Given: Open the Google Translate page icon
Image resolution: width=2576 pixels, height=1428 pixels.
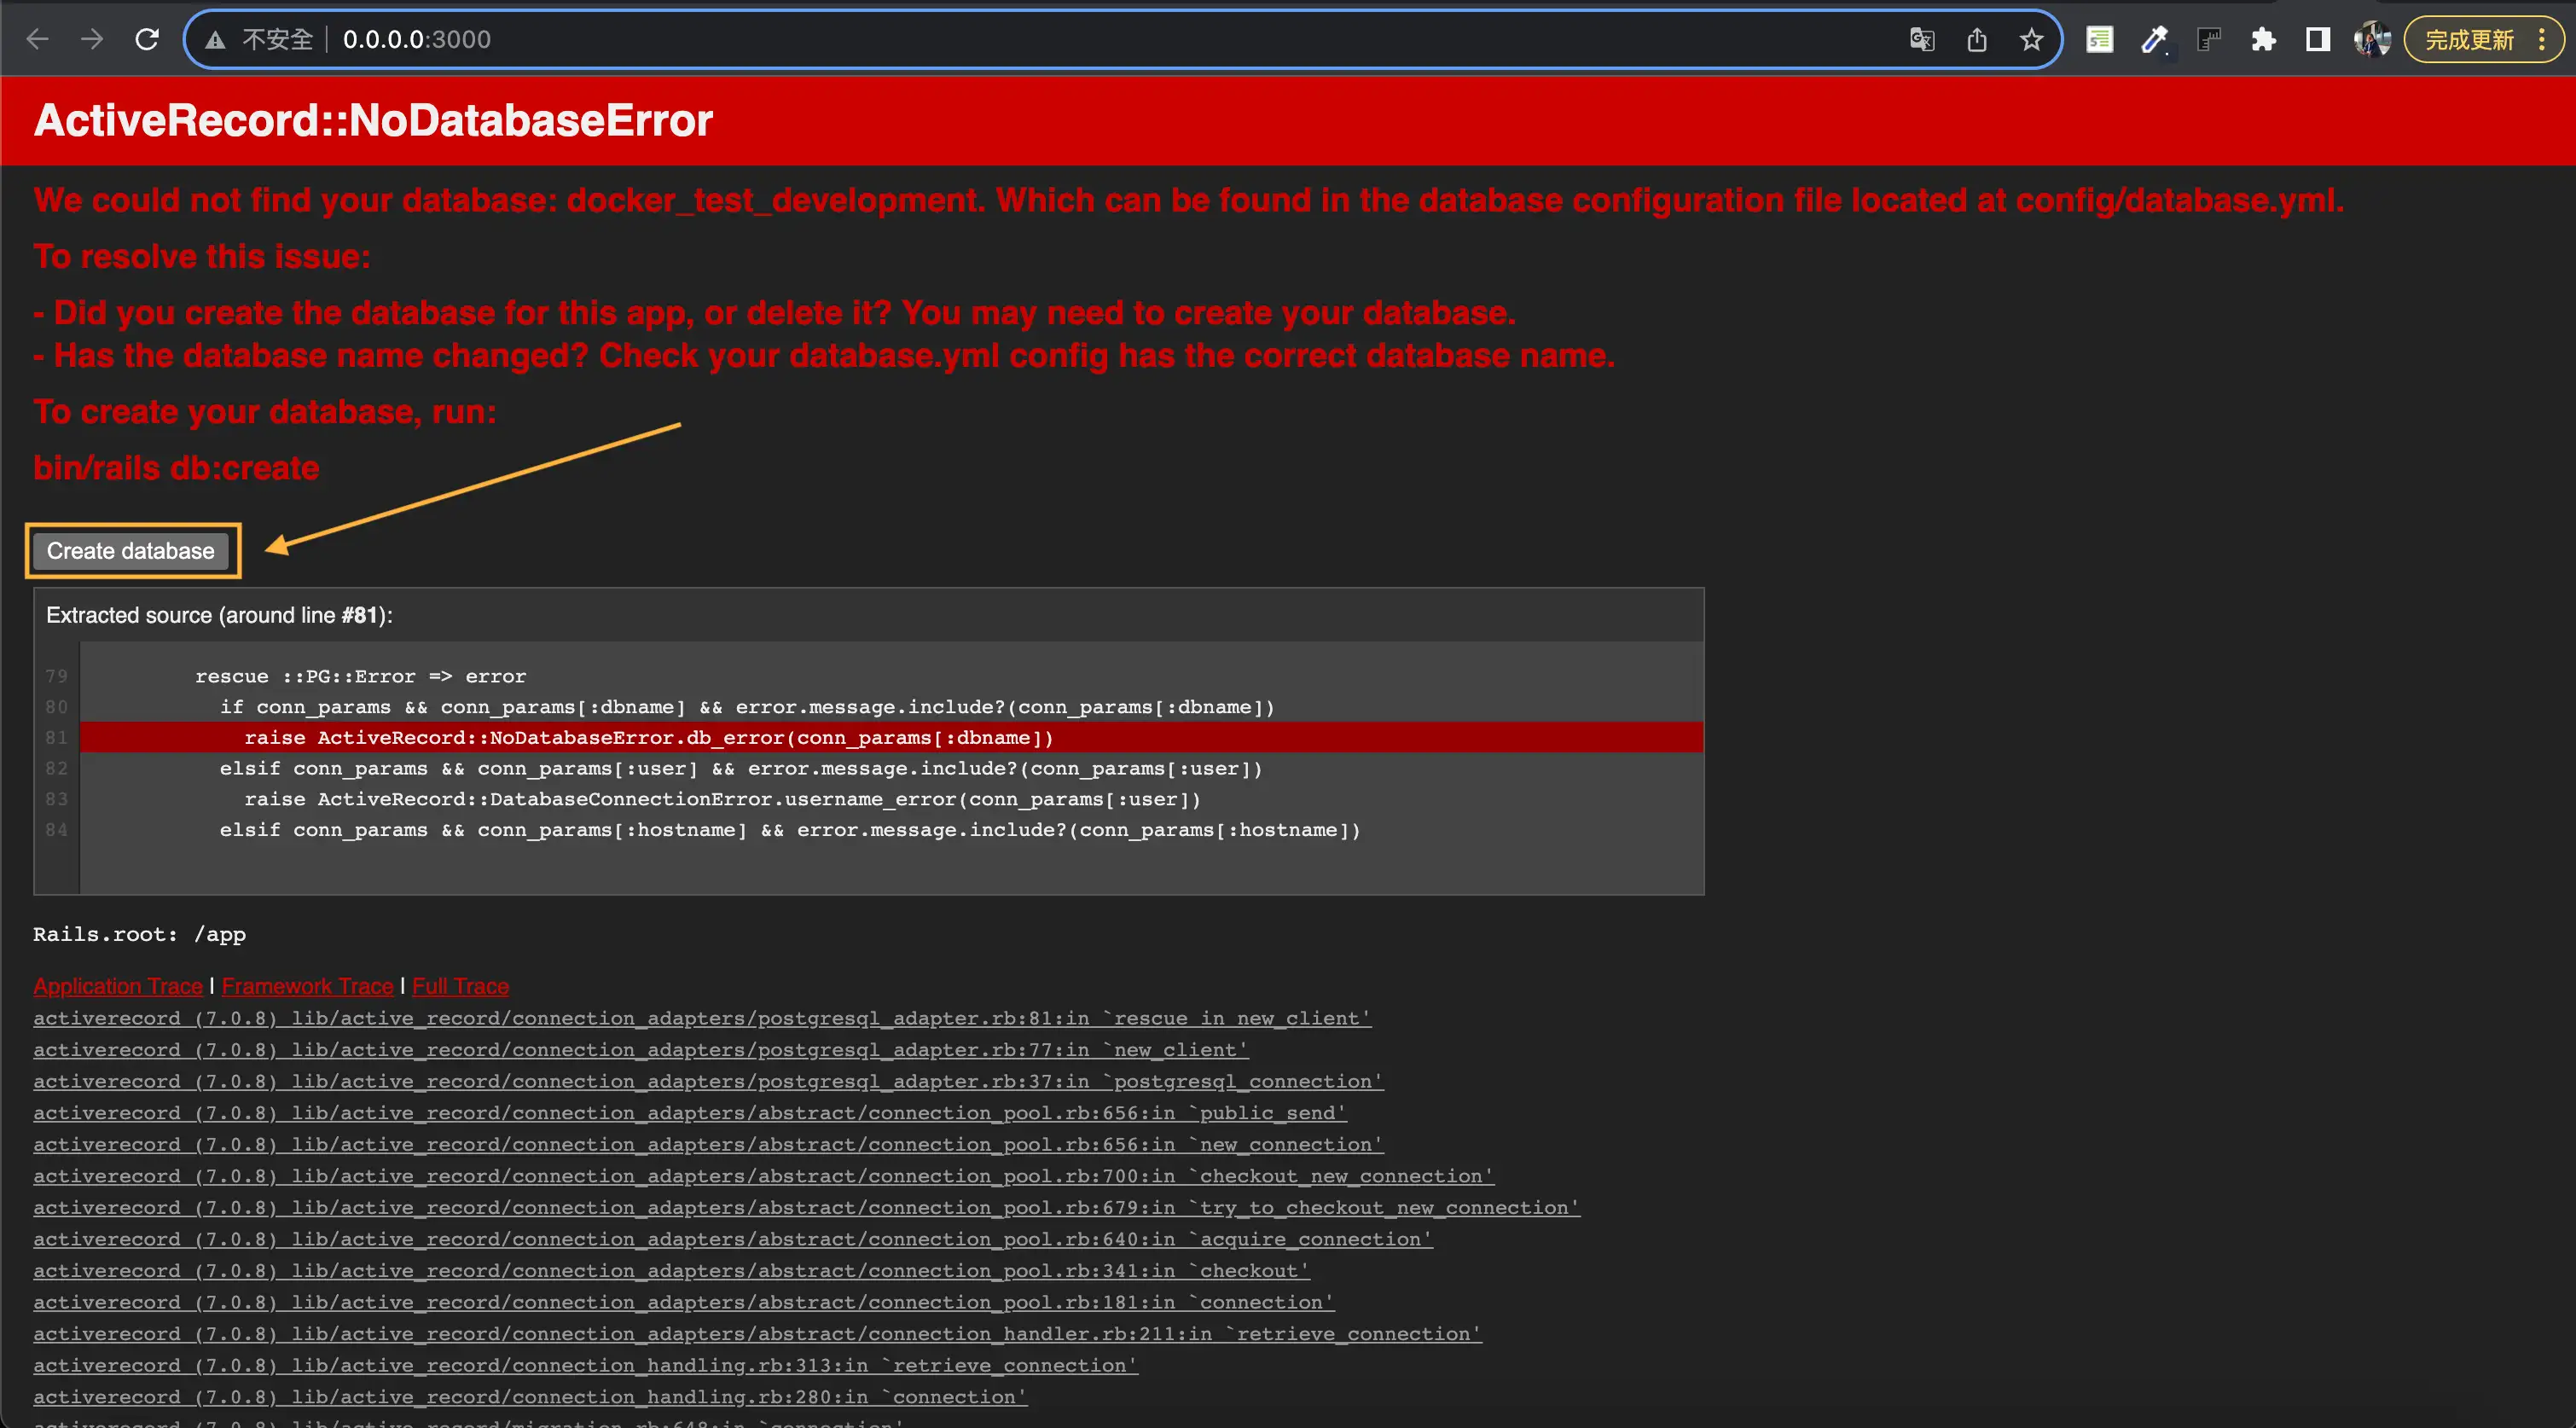Looking at the screenshot, I should [1921, 39].
